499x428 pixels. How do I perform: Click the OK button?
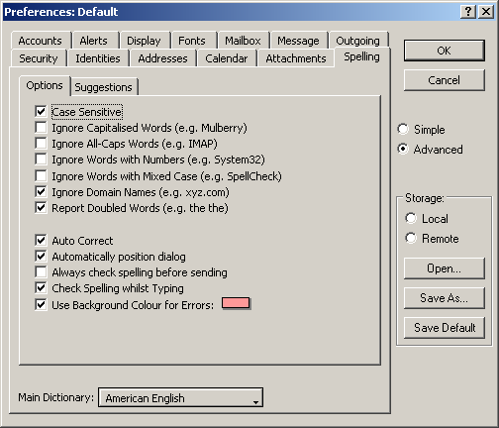click(445, 51)
